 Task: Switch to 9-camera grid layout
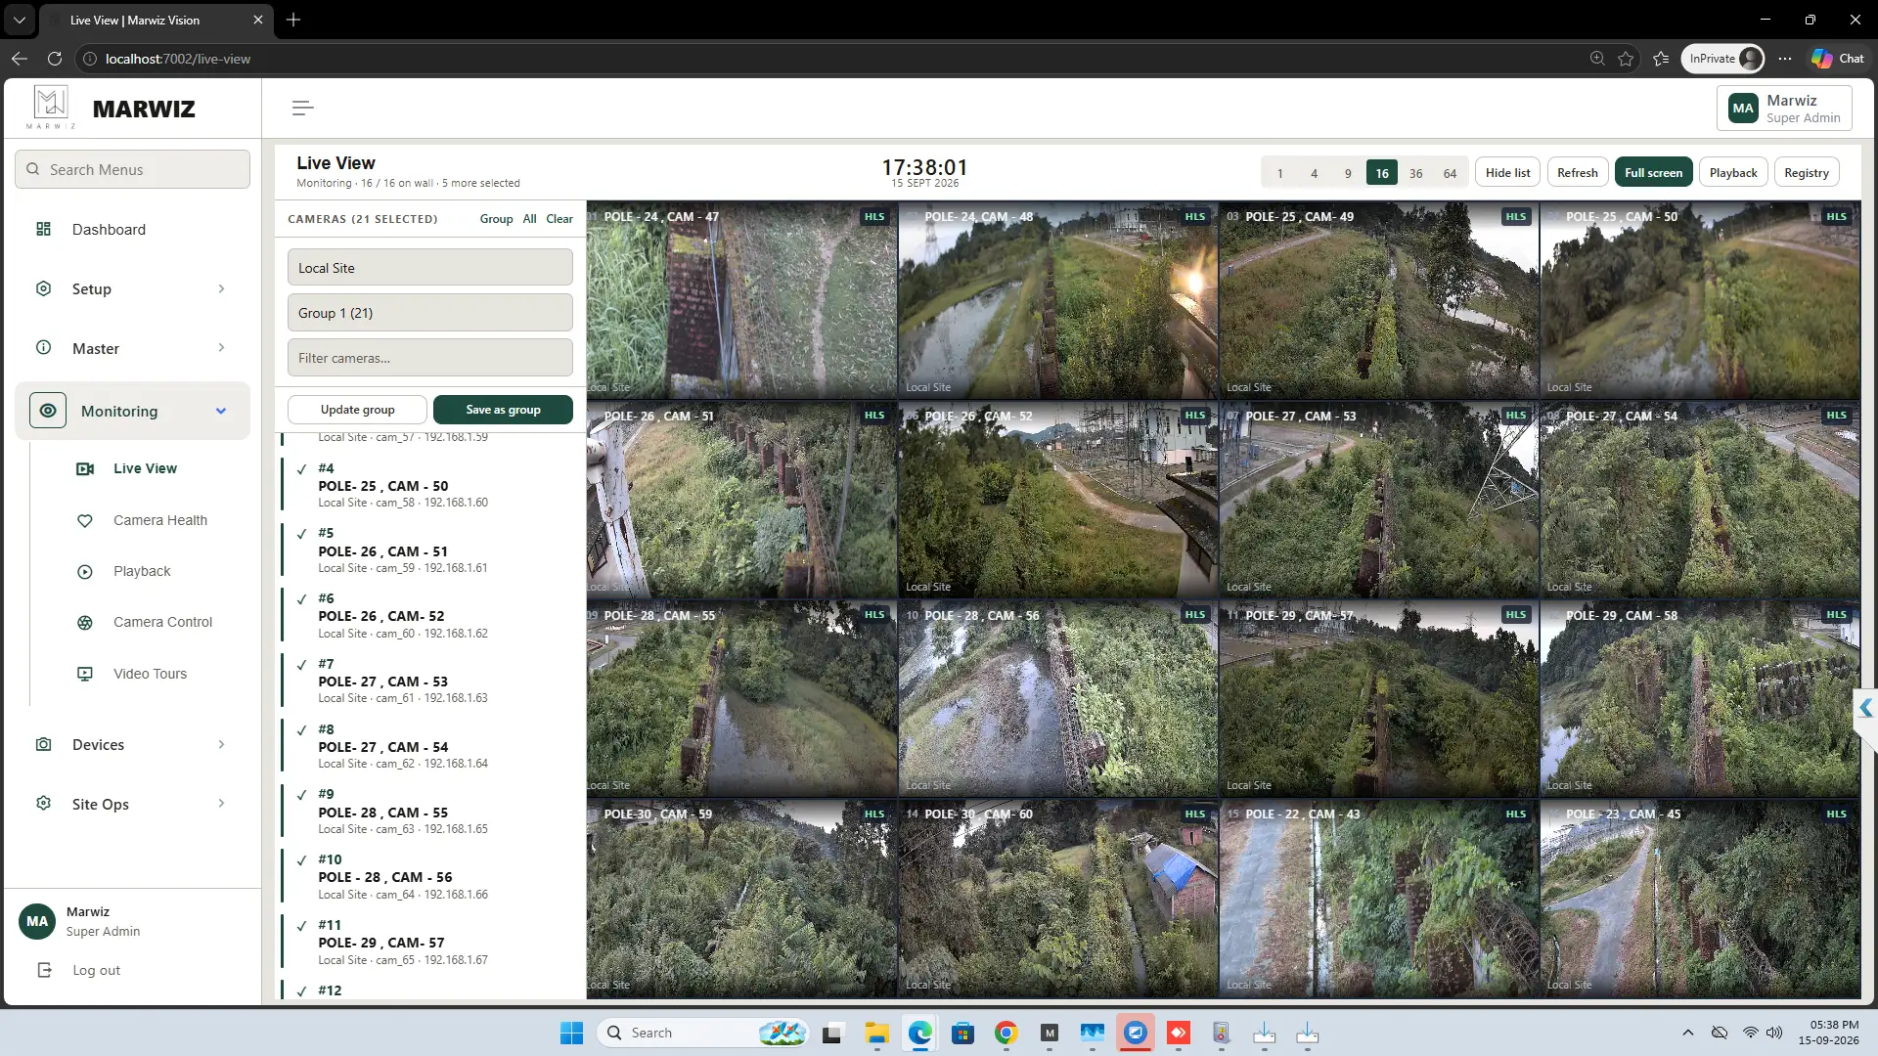pos(1348,173)
